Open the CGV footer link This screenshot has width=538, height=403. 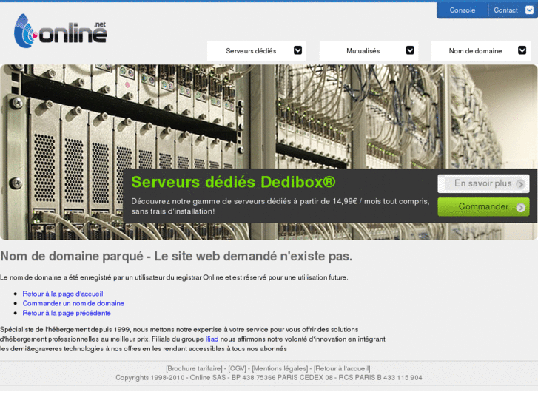[237, 368]
